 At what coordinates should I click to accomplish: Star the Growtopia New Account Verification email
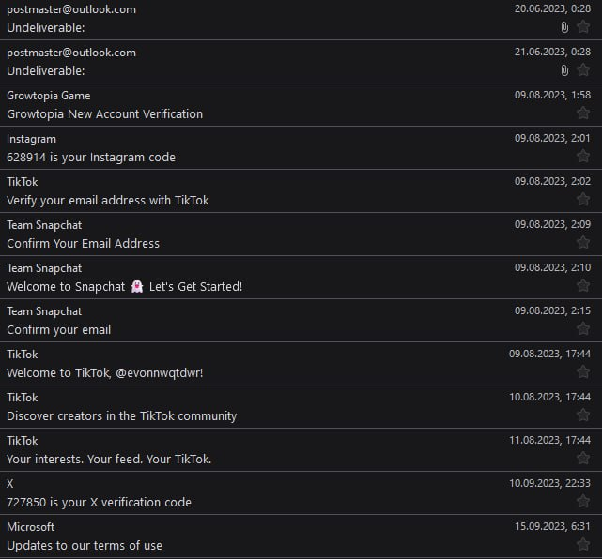point(583,113)
